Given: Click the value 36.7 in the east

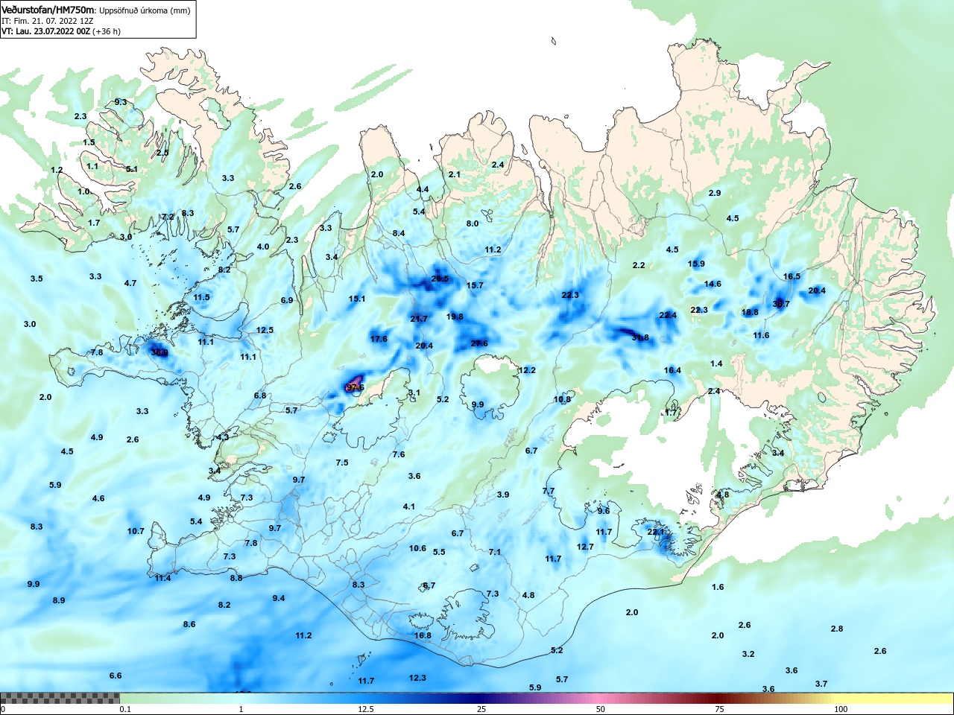Looking at the screenshot, I should pyautogui.click(x=781, y=304).
